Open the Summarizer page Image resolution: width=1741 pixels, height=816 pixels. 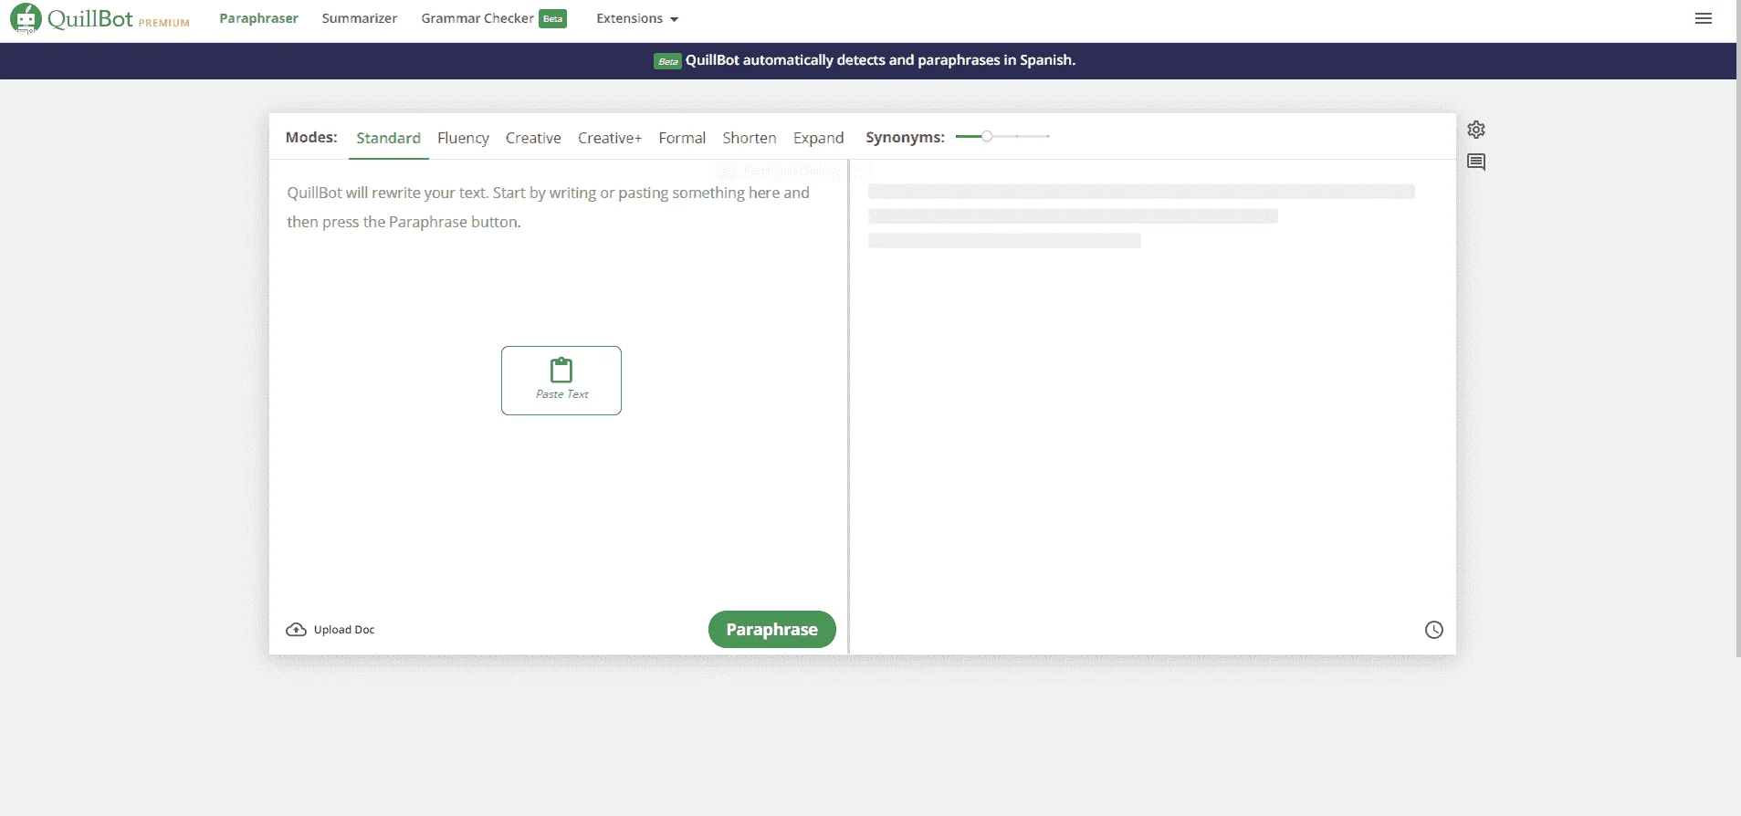359,18
